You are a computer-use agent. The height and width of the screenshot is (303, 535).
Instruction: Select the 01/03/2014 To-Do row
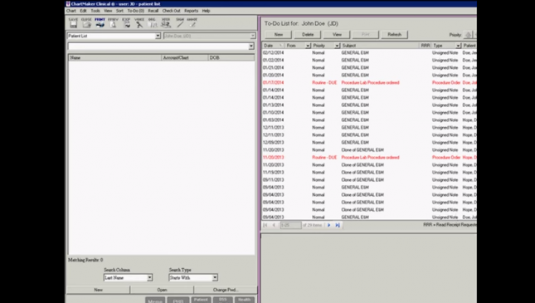(x=369, y=120)
